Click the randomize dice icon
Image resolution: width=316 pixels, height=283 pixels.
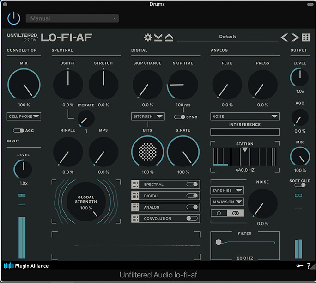[306, 37]
